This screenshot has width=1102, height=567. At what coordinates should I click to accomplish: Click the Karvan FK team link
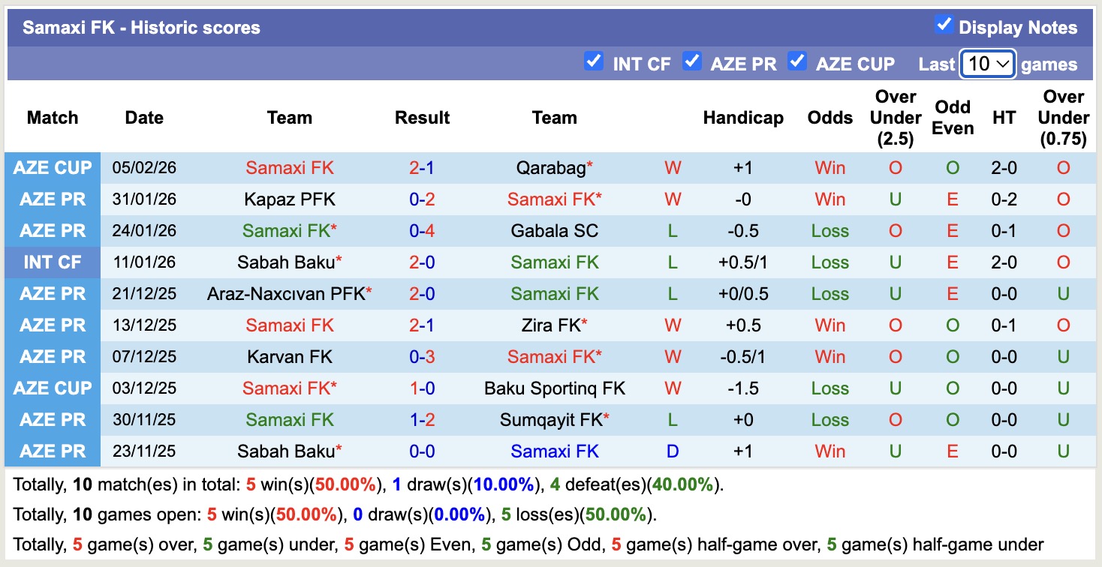290,357
